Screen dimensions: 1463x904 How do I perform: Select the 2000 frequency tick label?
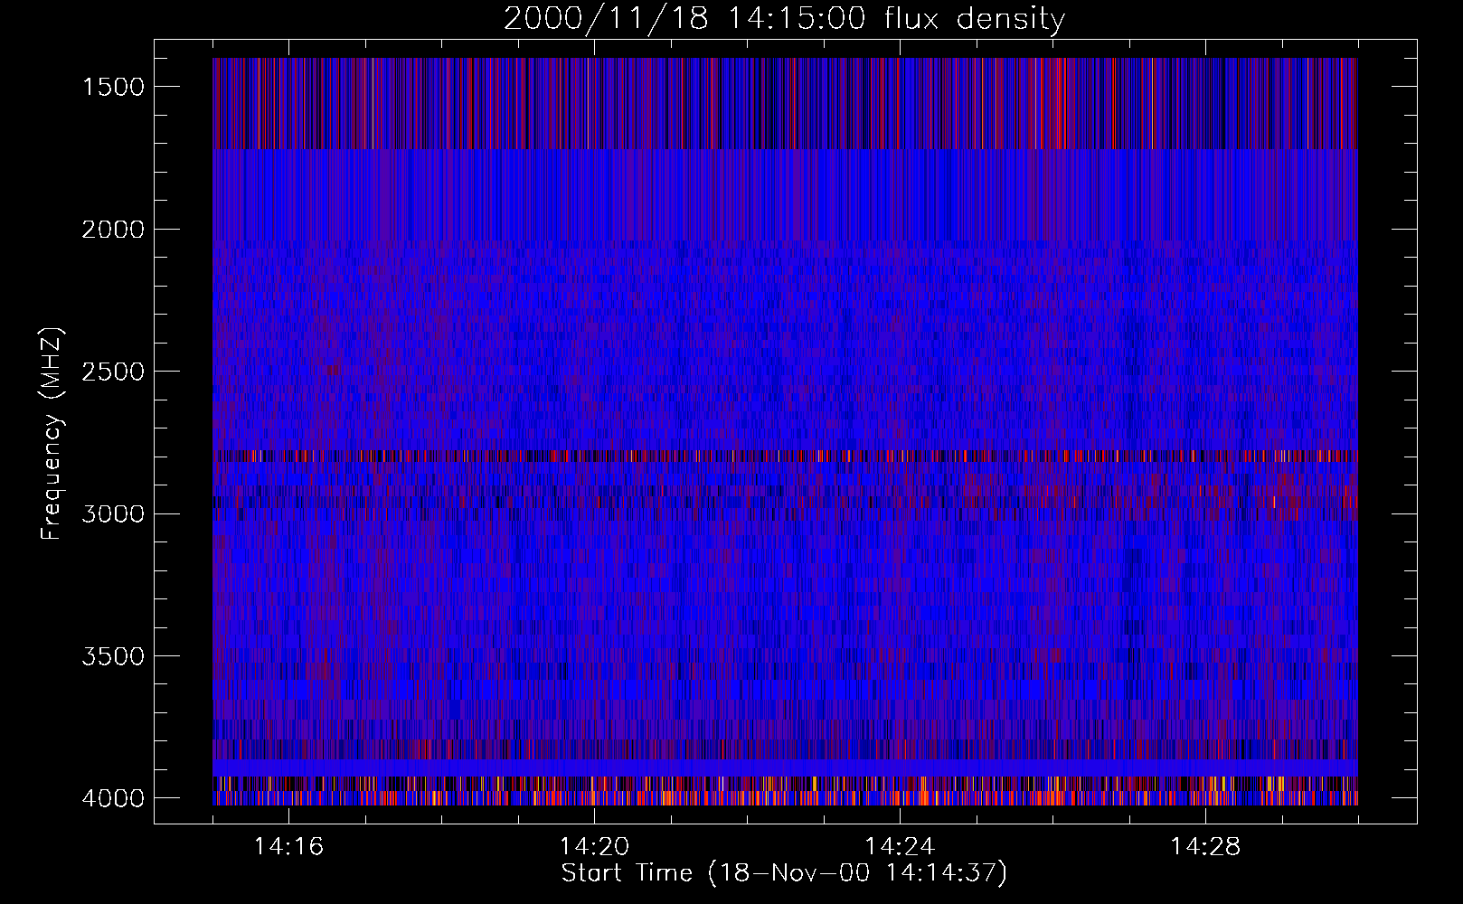click(113, 230)
